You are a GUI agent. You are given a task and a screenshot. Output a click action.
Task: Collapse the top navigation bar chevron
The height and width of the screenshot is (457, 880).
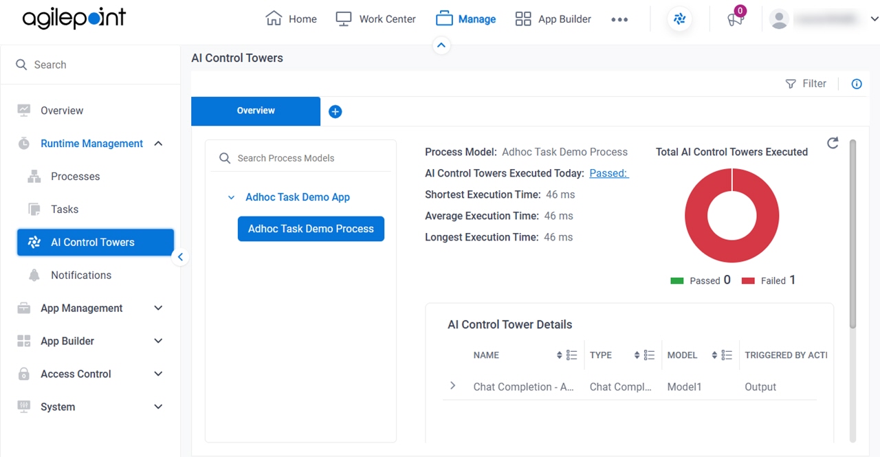(x=441, y=45)
